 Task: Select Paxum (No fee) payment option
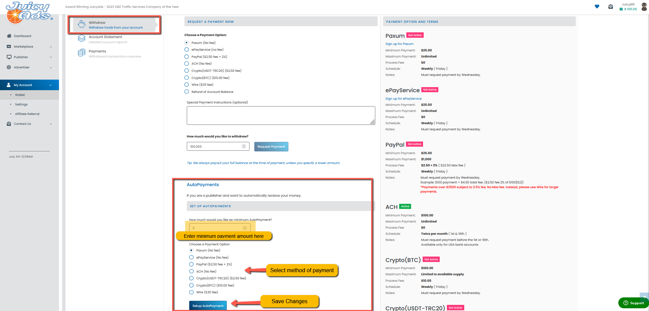[186, 43]
